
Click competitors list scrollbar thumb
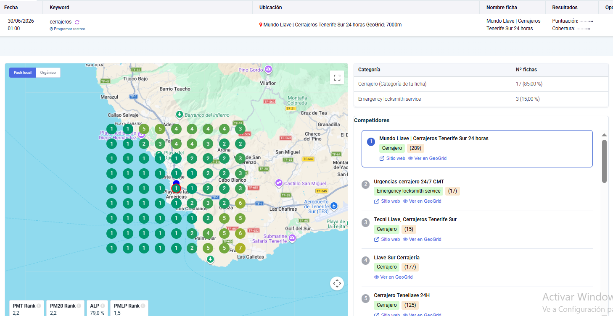pyautogui.click(x=604, y=161)
